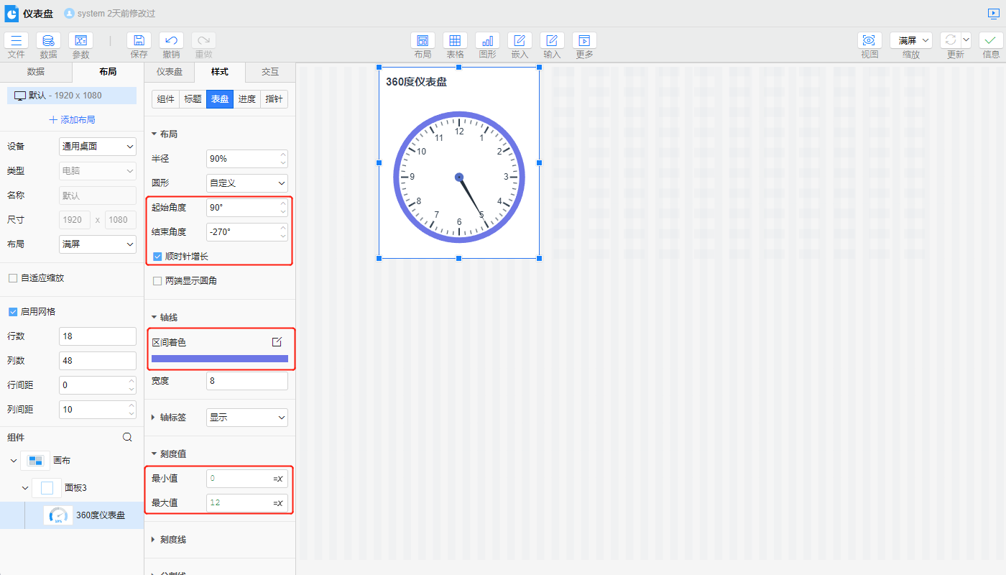Open the 圆形 dropdown showing 自定义
The width and height of the screenshot is (1006, 575).
click(x=246, y=183)
